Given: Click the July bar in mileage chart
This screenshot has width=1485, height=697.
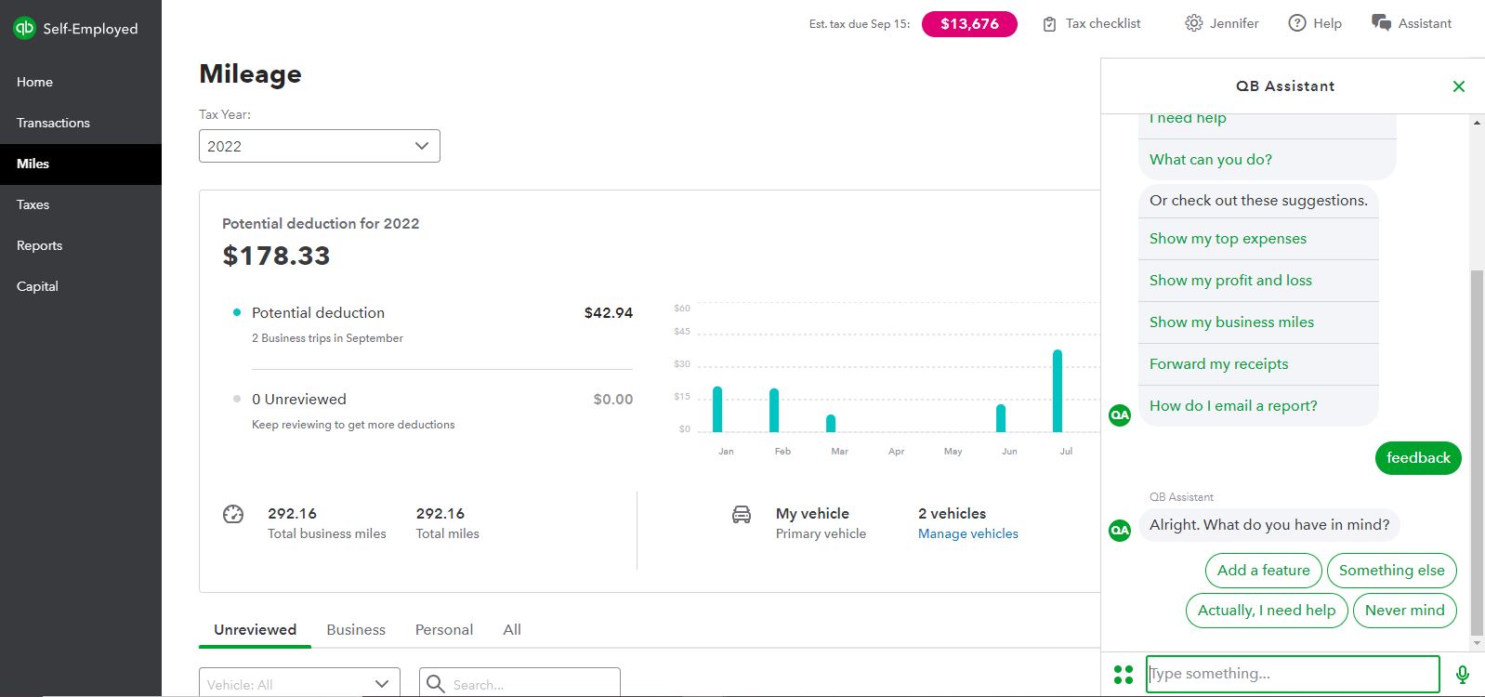Looking at the screenshot, I should point(1058,391).
